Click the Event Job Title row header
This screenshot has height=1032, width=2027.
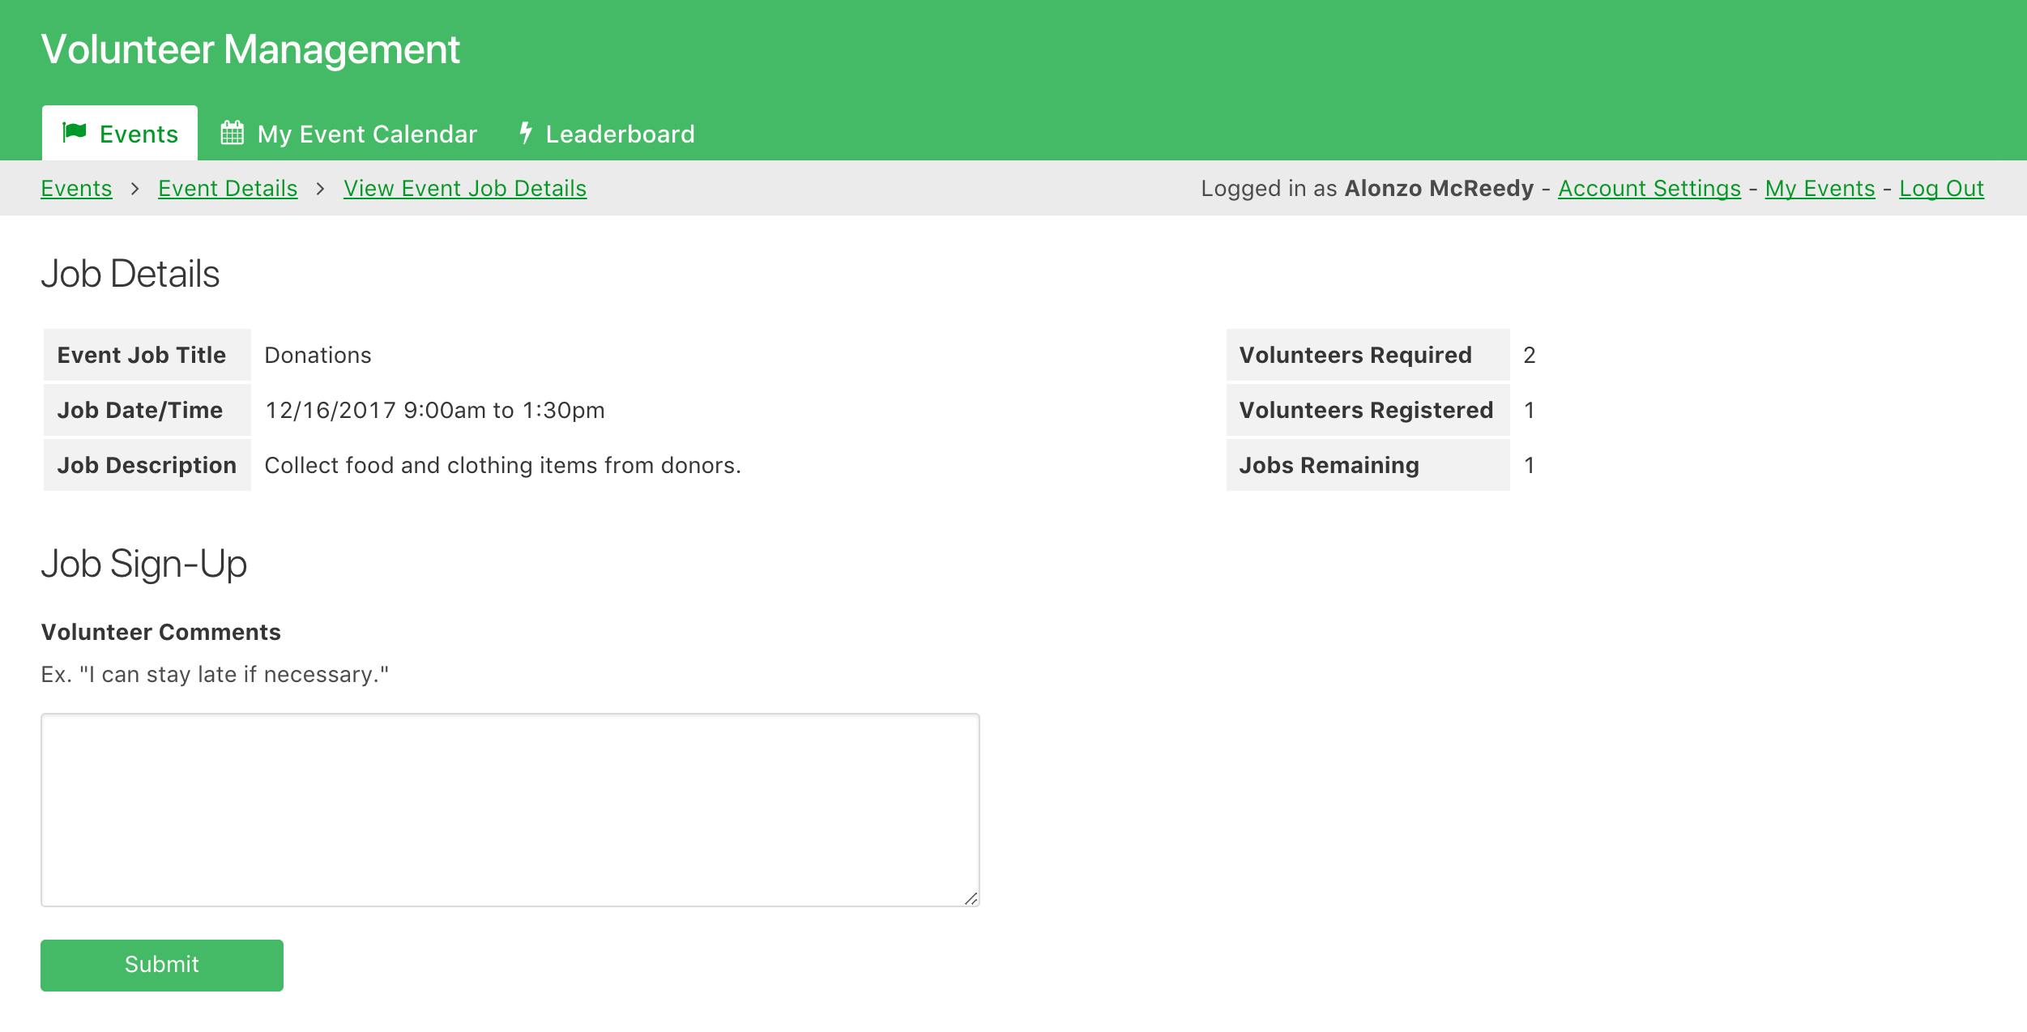point(140,354)
